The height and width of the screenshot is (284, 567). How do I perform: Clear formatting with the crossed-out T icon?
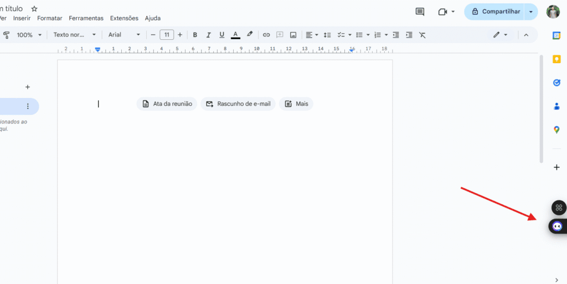(422, 35)
